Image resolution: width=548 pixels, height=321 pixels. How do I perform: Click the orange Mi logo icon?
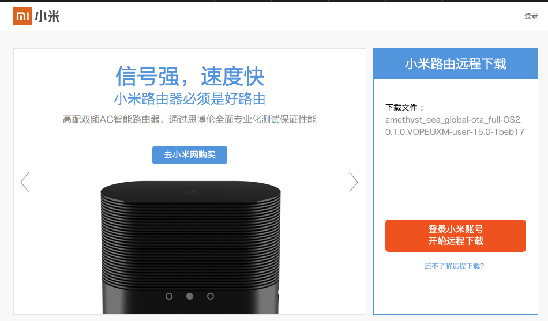coord(22,16)
